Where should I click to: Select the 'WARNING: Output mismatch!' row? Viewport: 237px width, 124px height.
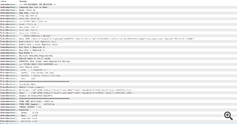(x=118, y=87)
